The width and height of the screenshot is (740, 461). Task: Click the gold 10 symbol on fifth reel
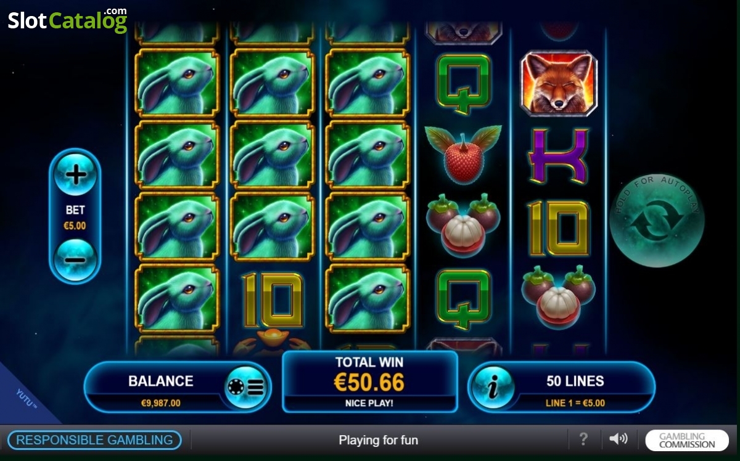pyautogui.click(x=559, y=228)
